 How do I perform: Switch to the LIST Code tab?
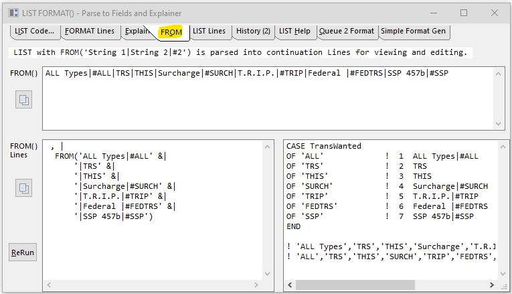coord(34,31)
